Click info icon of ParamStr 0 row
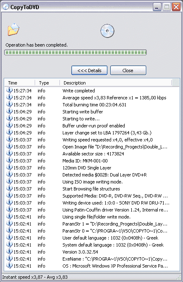The width and height of the screenshot is (183, 282). click(x=10, y=230)
